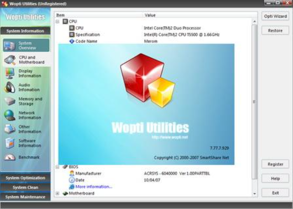Viewport: 293px width, 209px height.
Task: Launch the Opti Wizard
Action: [275, 16]
